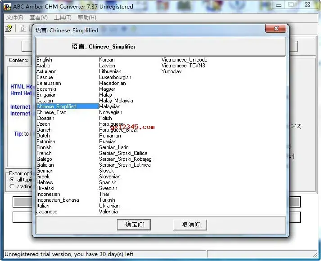Select Ukrainian language

[x=109, y=206]
